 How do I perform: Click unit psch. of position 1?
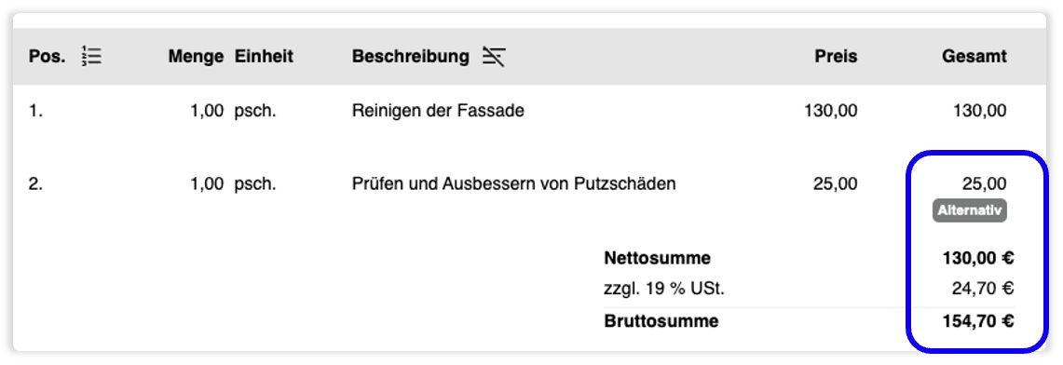point(255,111)
